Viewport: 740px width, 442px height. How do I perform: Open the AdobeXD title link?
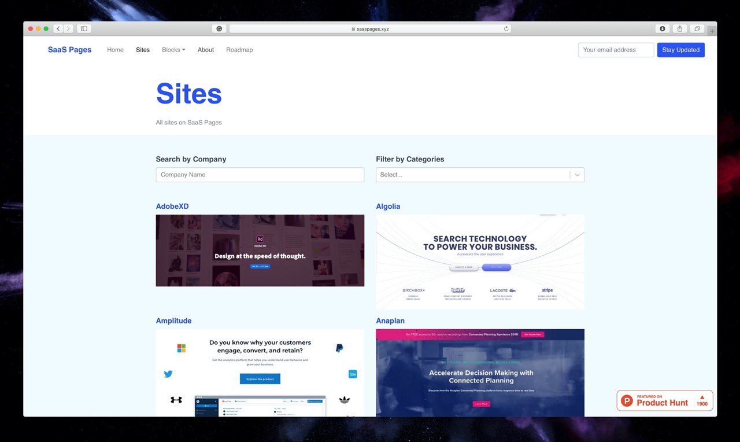click(x=172, y=207)
